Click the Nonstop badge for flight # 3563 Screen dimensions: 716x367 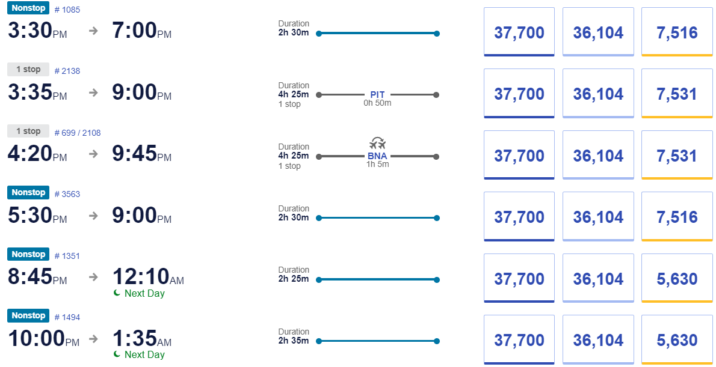pos(28,192)
